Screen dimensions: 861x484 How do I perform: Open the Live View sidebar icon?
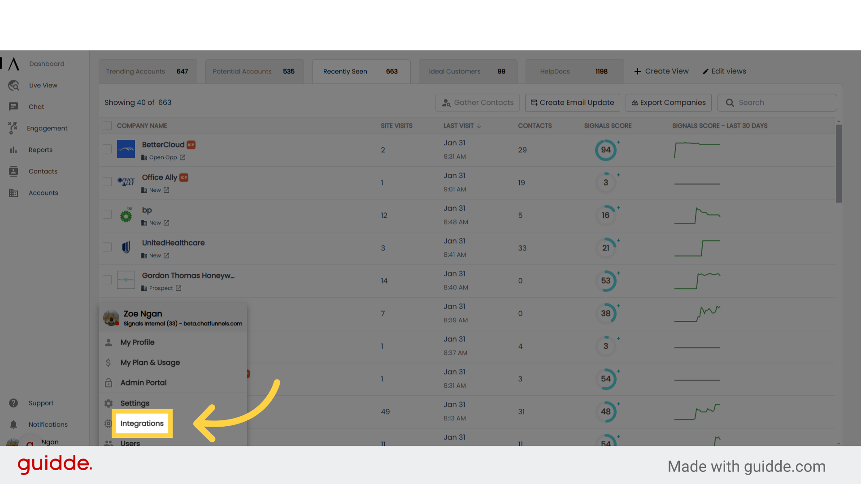pos(13,85)
